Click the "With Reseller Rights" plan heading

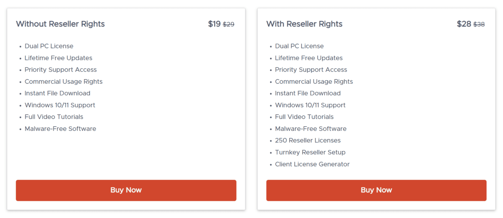pyautogui.click(x=304, y=24)
